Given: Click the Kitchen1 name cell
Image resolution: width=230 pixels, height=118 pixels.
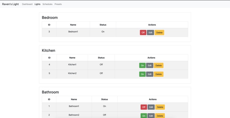Looking at the screenshot, I should [x=72, y=65].
